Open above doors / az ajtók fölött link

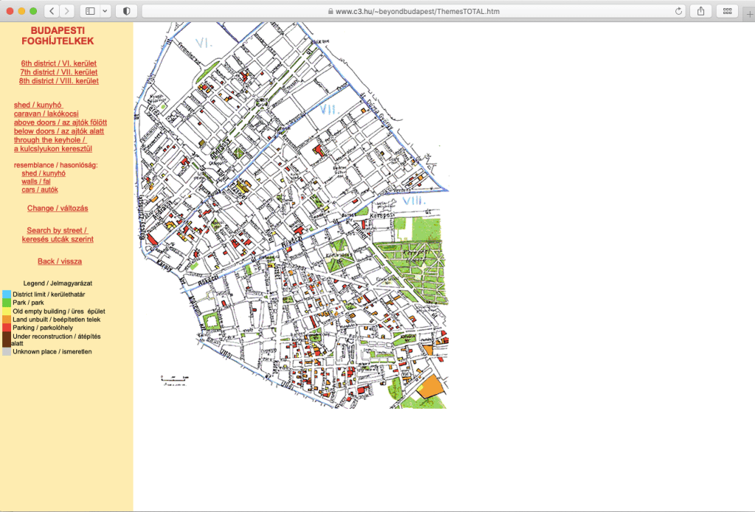(x=60, y=122)
